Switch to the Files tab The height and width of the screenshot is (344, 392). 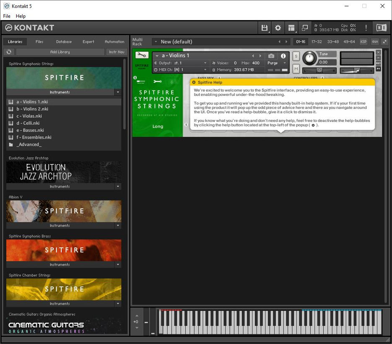(x=39, y=42)
